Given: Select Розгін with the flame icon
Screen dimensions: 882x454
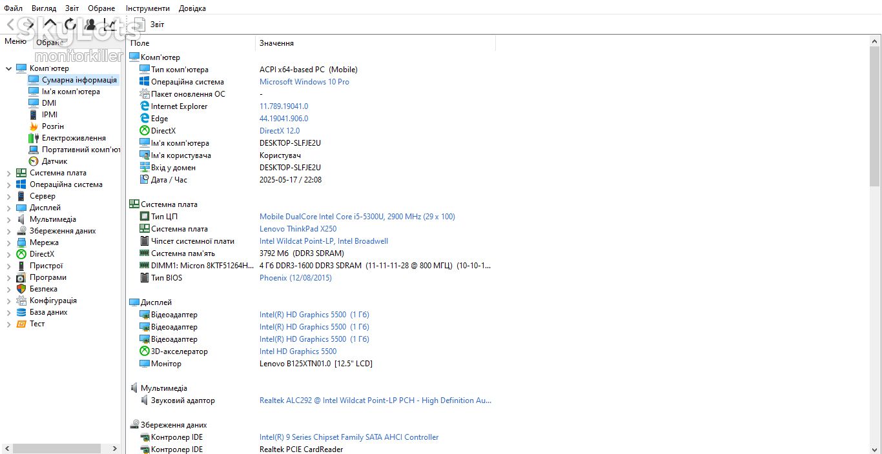Looking at the screenshot, I should click(53, 126).
